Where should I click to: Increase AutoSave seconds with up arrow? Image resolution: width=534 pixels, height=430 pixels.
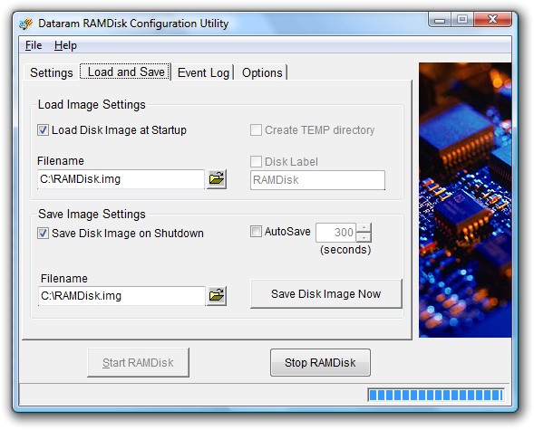[x=364, y=227]
